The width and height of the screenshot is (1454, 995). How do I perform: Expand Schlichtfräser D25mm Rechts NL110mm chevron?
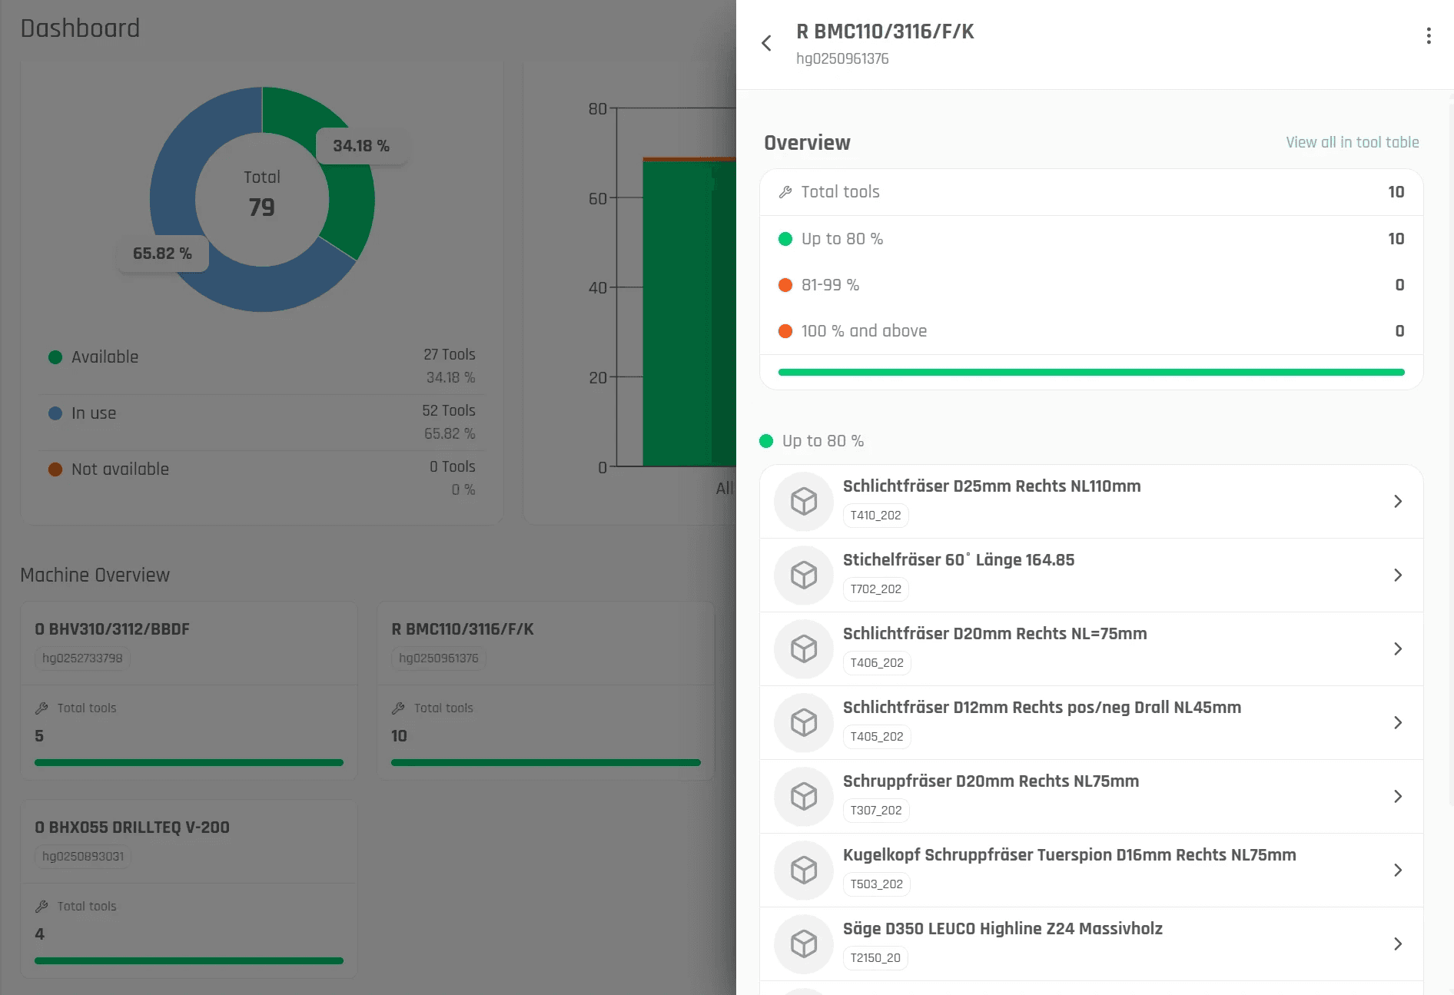pyautogui.click(x=1398, y=501)
